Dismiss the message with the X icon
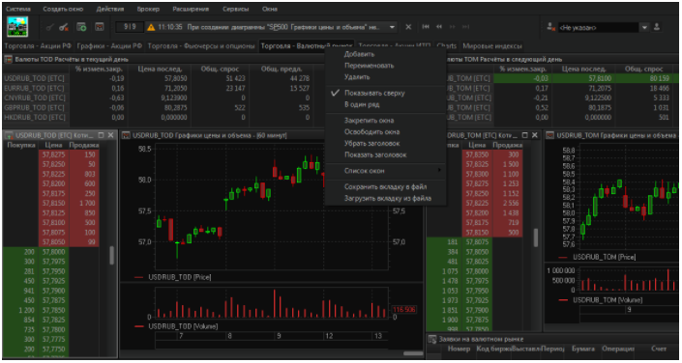 [408, 27]
